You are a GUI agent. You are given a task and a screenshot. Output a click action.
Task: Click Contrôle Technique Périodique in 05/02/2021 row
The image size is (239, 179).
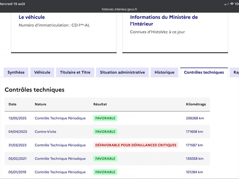(60, 159)
